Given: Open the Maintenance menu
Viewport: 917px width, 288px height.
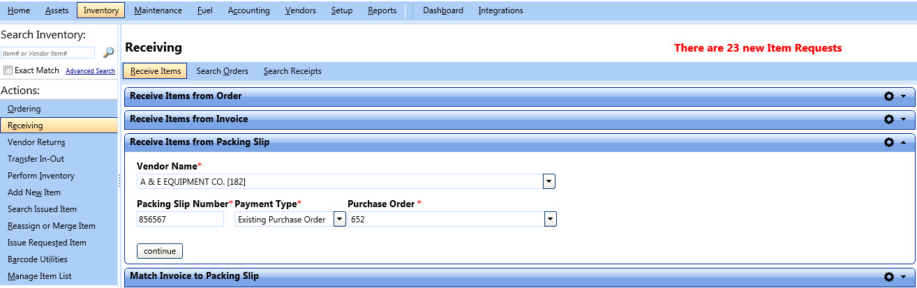Looking at the screenshot, I should tap(158, 10).
